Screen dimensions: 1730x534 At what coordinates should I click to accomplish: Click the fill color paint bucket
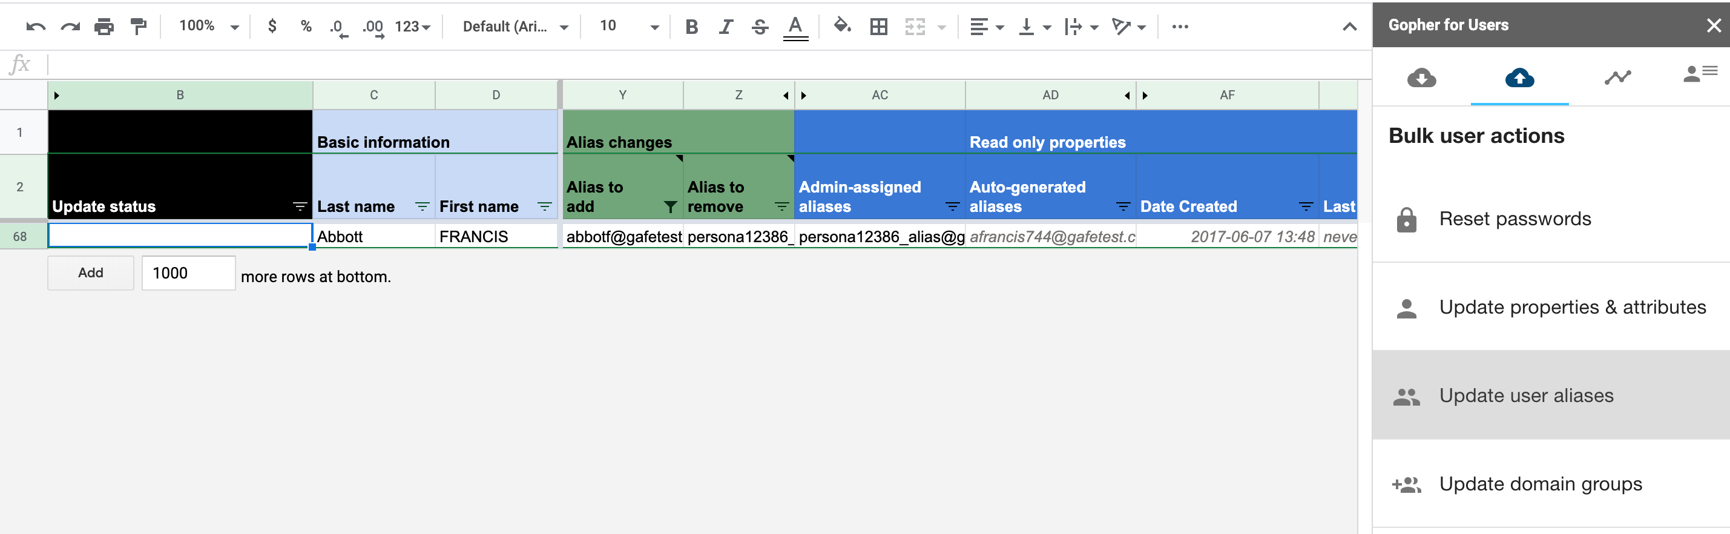point(841,27)
